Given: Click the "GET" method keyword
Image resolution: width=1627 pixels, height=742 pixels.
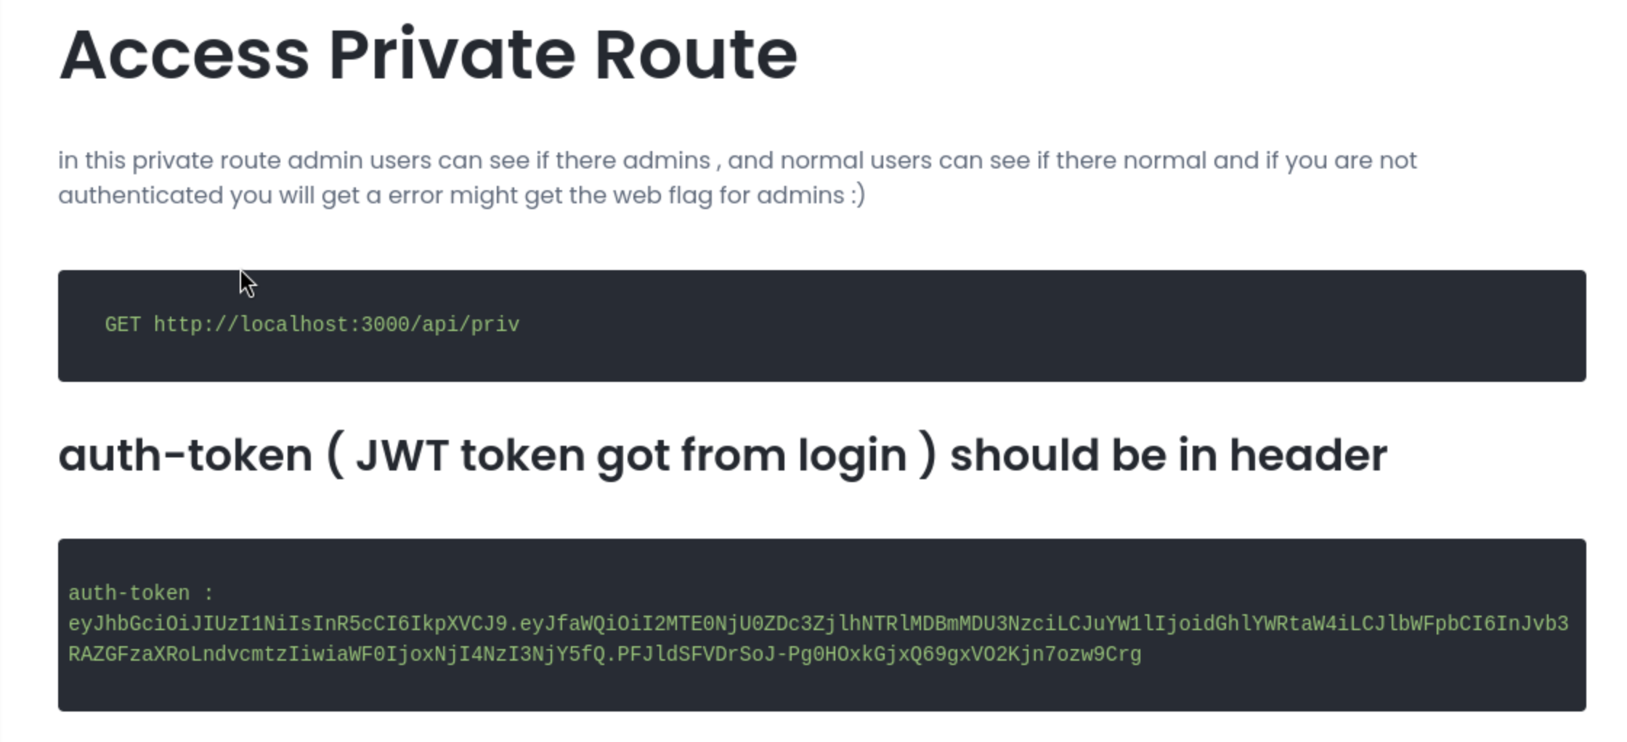Looking at the screenshot, I should [122, 325].
